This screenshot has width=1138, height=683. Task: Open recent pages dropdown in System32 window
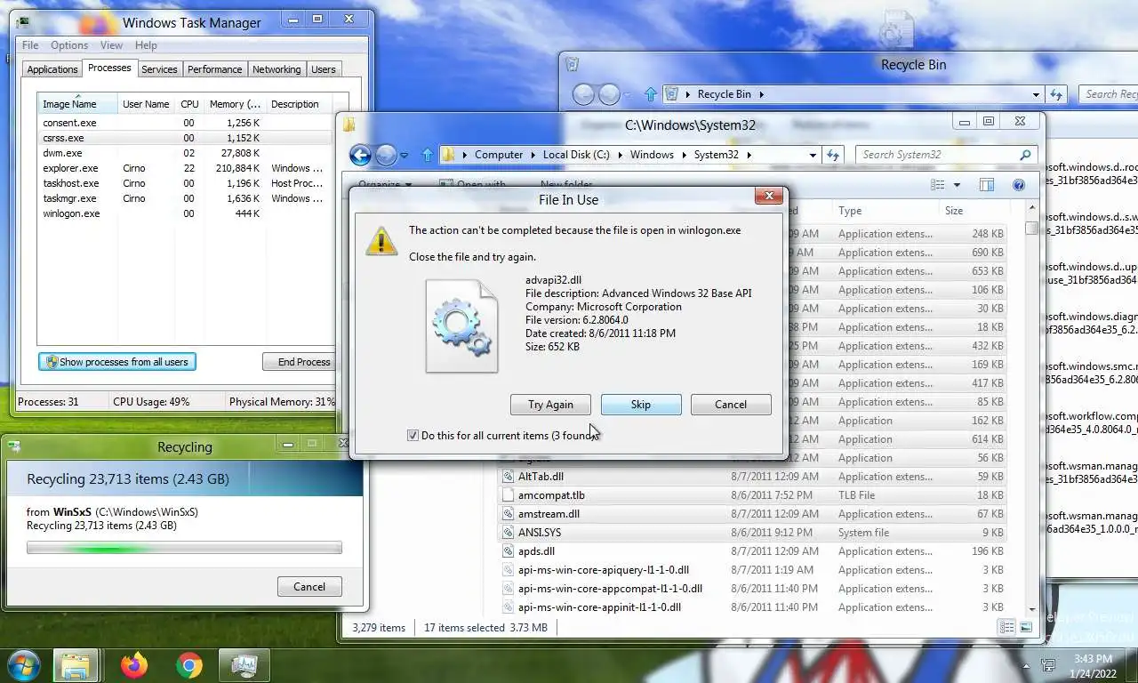(x=404, y=155)
